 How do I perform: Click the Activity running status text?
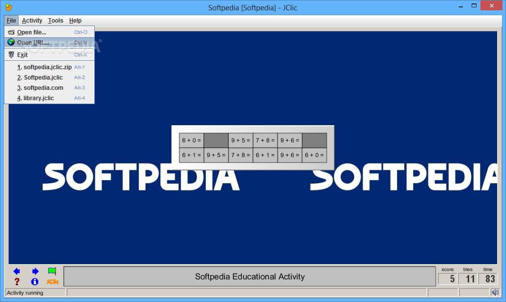click(25, 293)
